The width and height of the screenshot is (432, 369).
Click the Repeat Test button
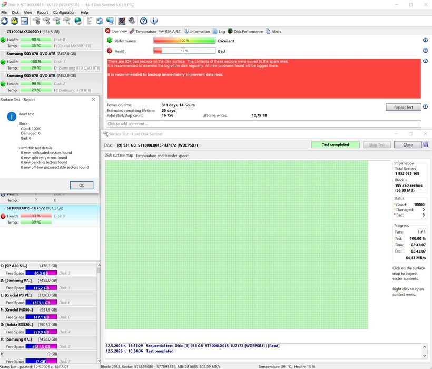click(x=404, y=107)
